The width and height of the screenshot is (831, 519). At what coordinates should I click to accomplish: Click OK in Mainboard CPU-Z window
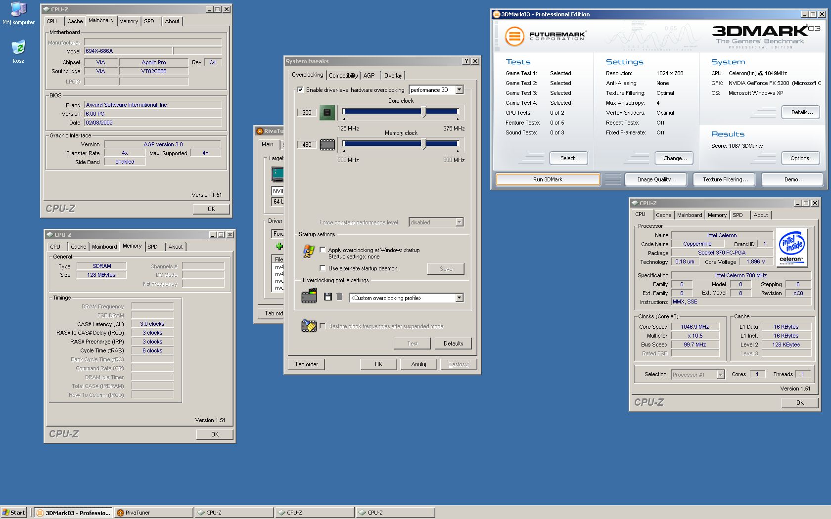(211, 209)
